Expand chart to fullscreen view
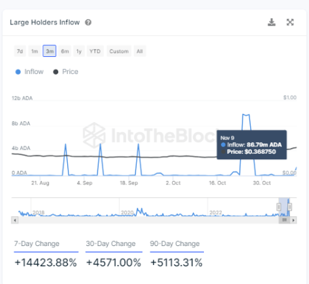This screenshot has height=284, width=309. tap(290, 22)
